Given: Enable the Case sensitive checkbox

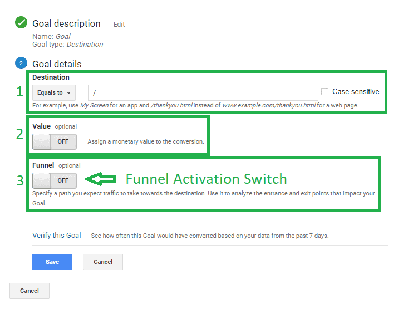Looking at the screenshot, I should [x=325, y=92].
